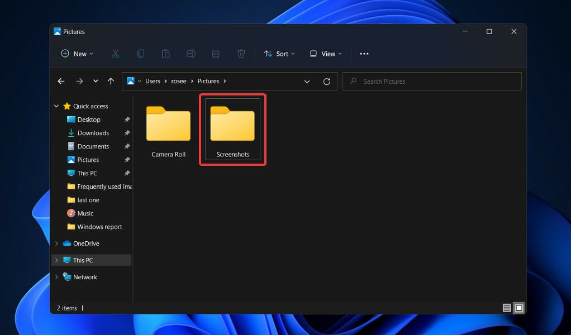The width and height of the screenshot is (571, 335).
Task: Go back with the left arrow
Action: point(61,82)
